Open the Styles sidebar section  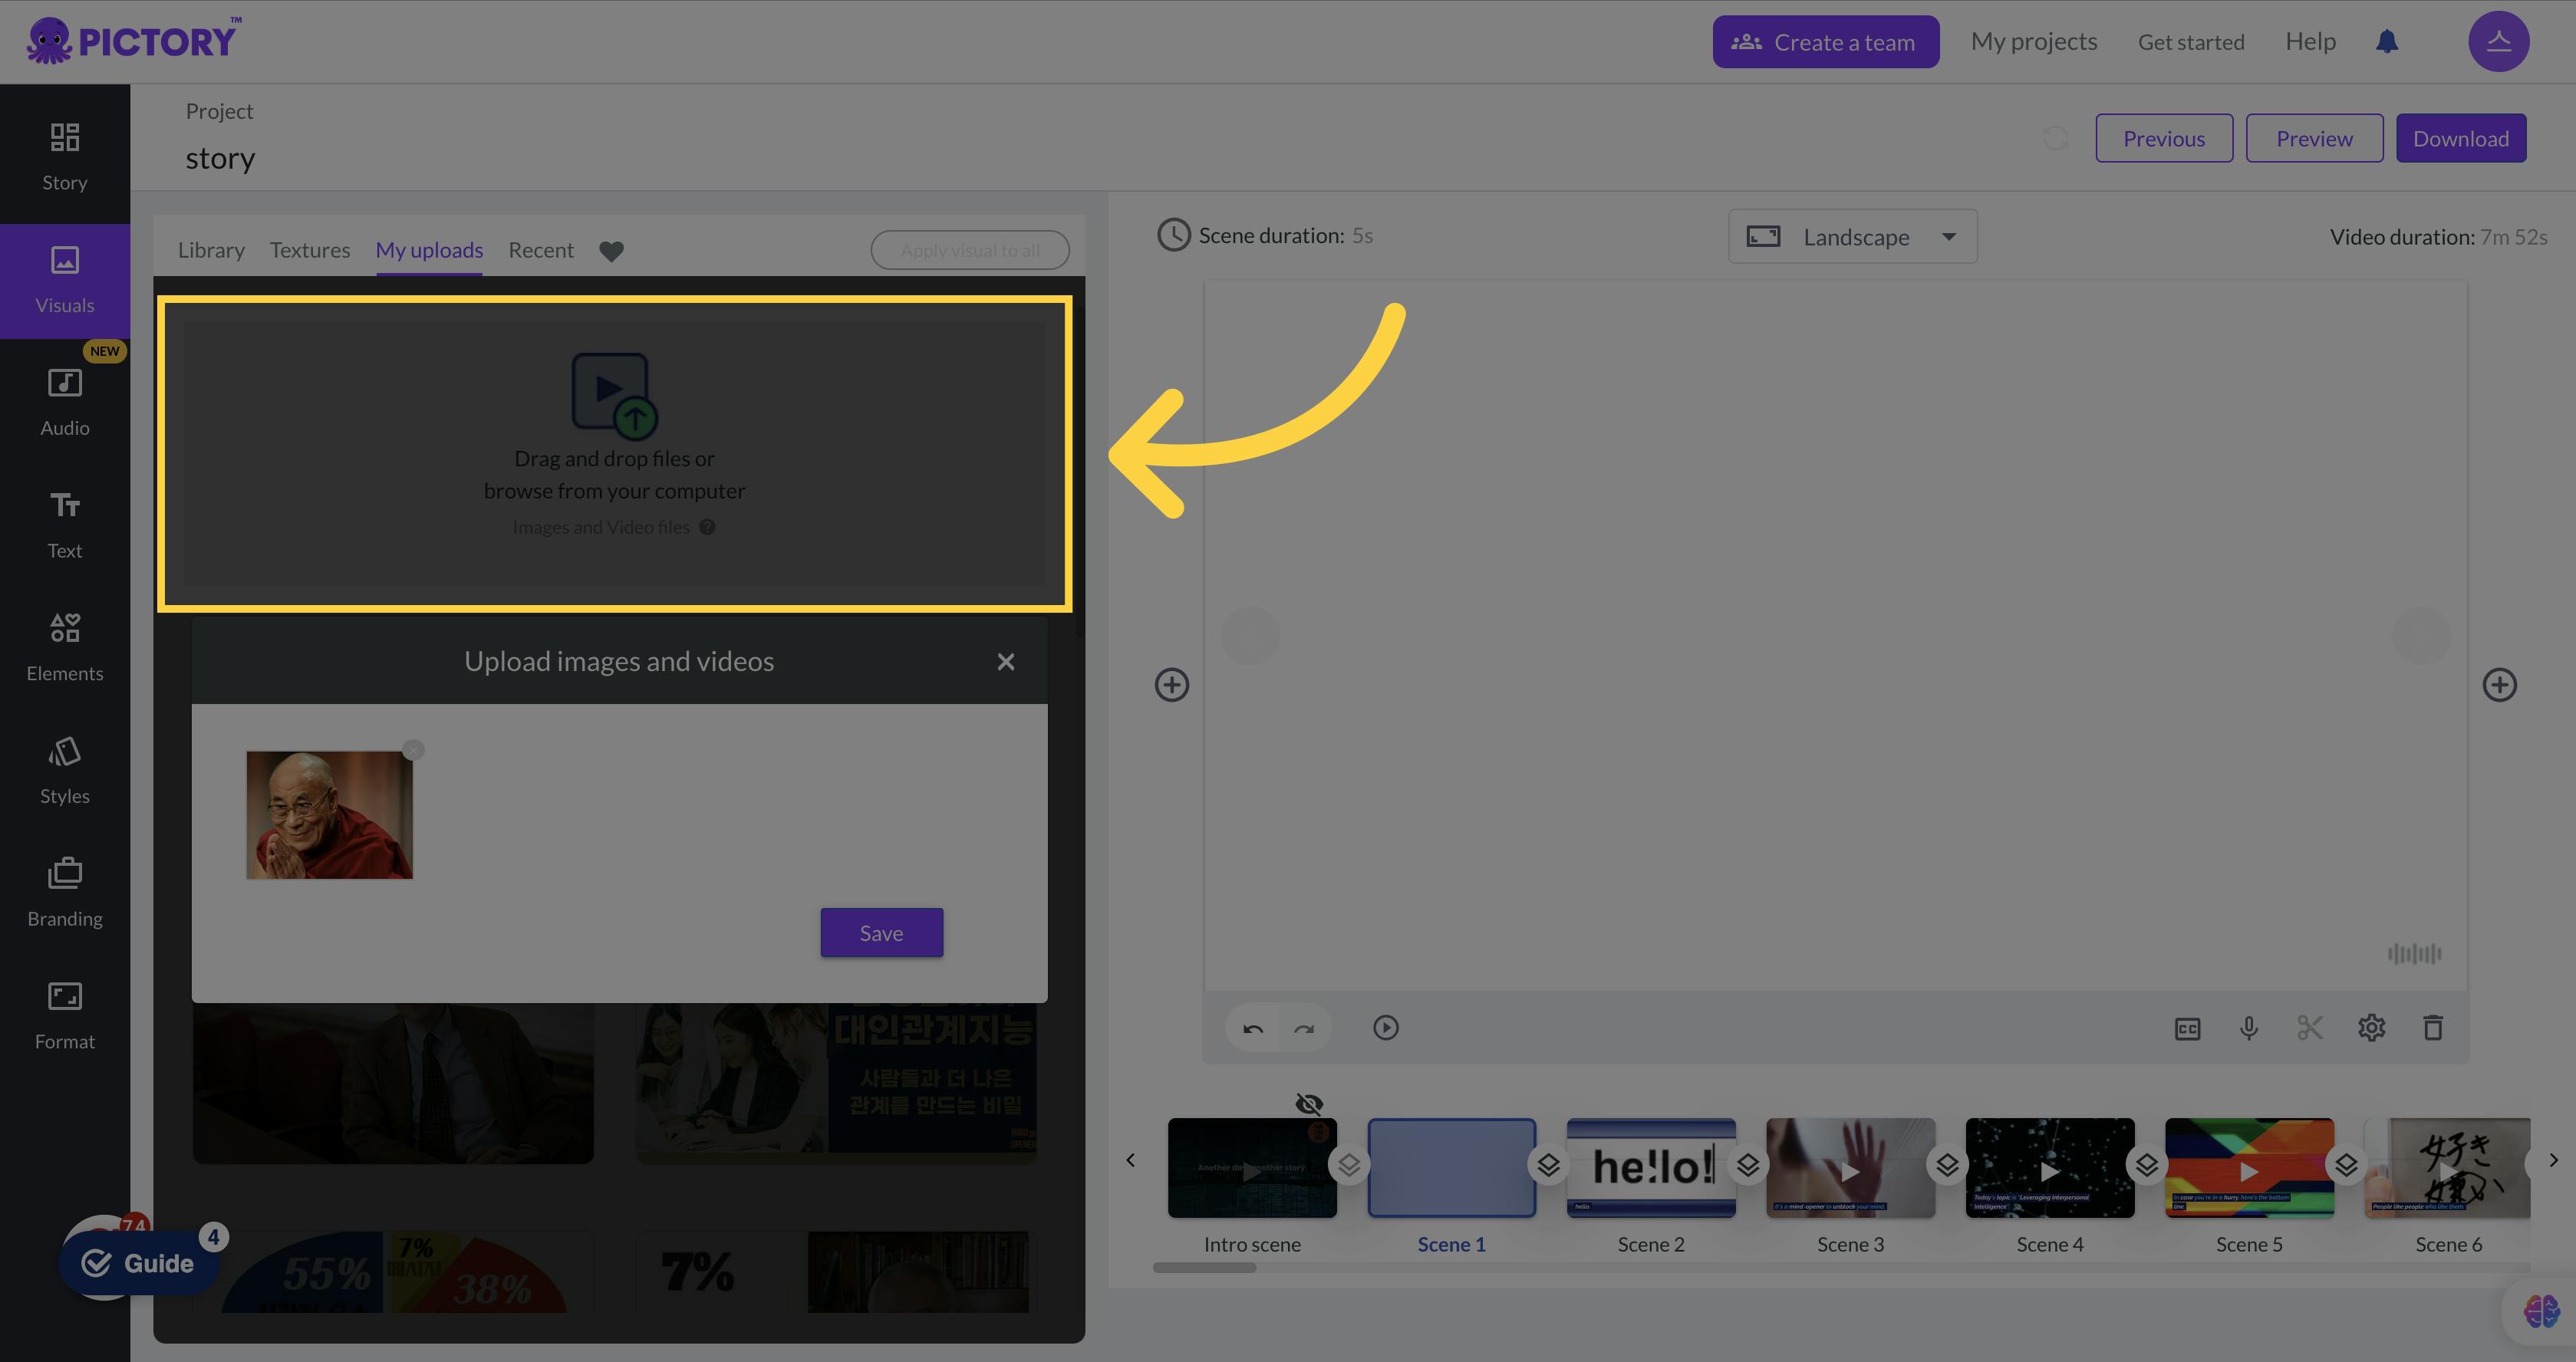[x=65, y=770]
